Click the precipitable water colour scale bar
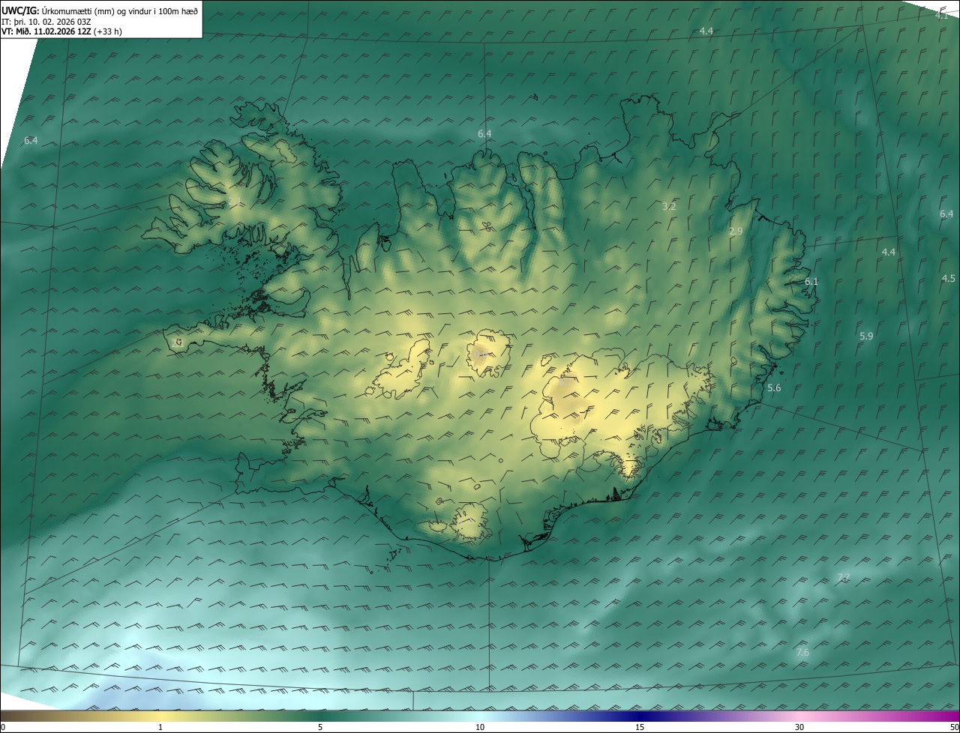Image resolution: width=960 pixels, height=733 pixels. tap(480, 716)
